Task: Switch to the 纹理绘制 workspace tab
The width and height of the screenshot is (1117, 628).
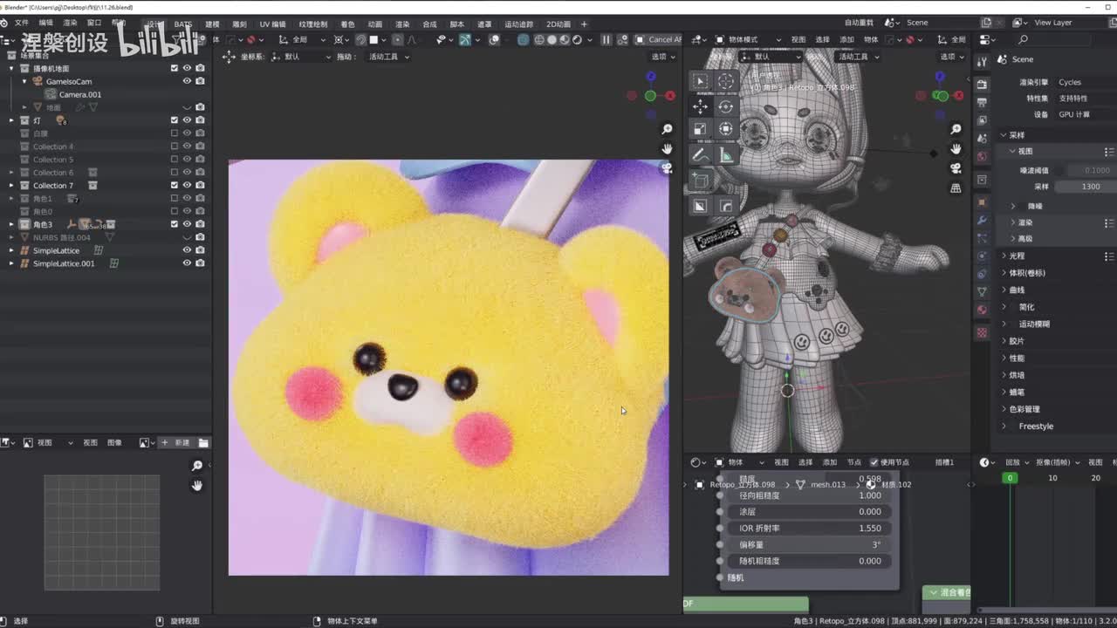Action: click(312, 24)
